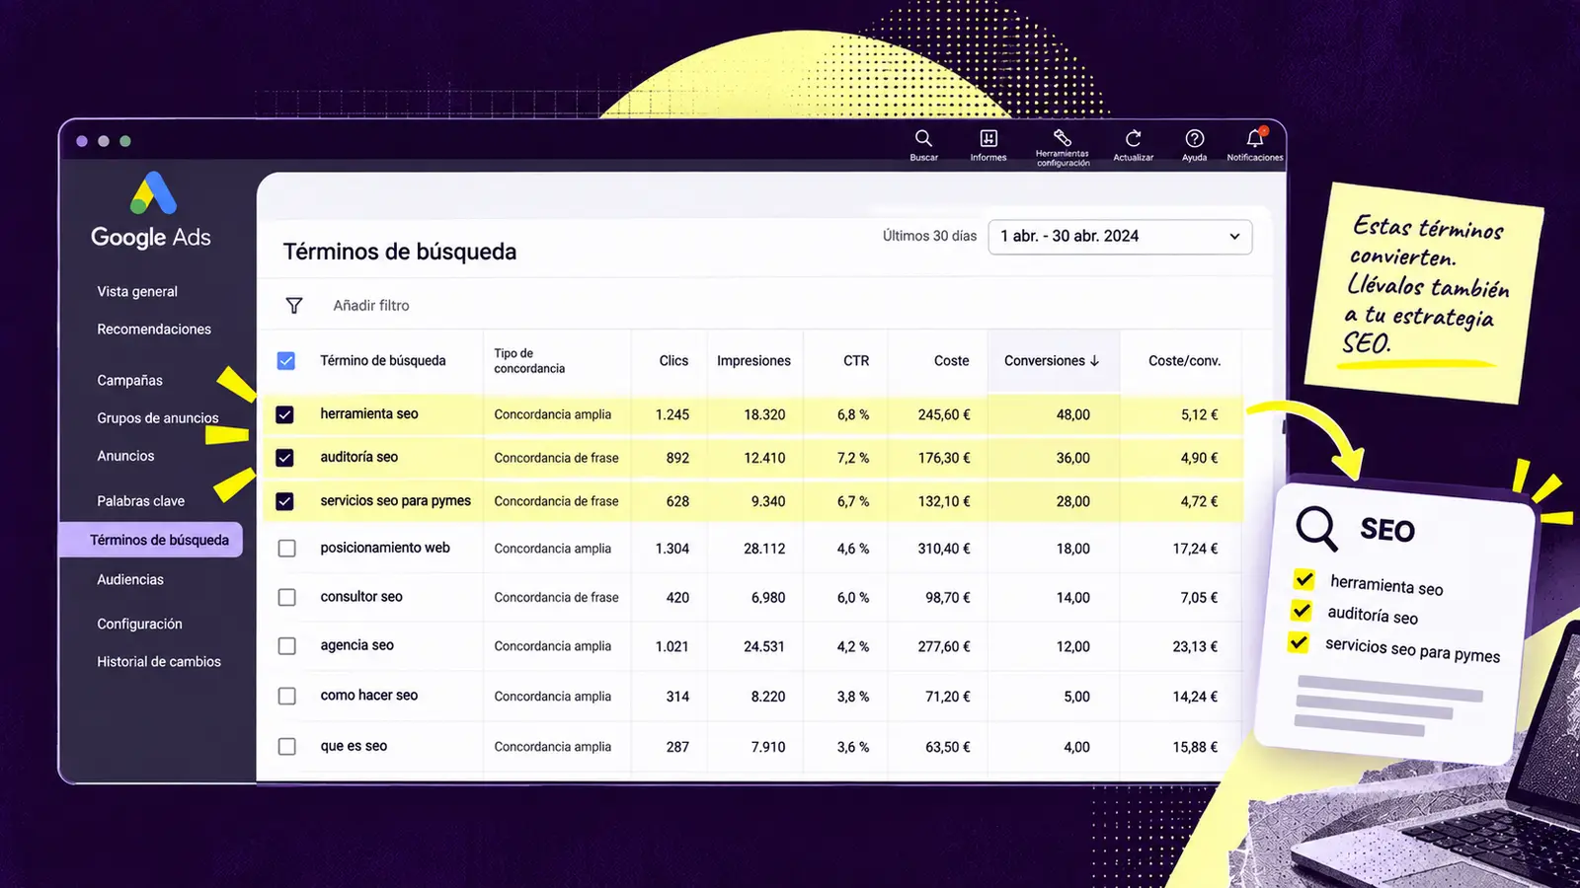Click the 48,00 conversions value

(x=1073, y=415)
